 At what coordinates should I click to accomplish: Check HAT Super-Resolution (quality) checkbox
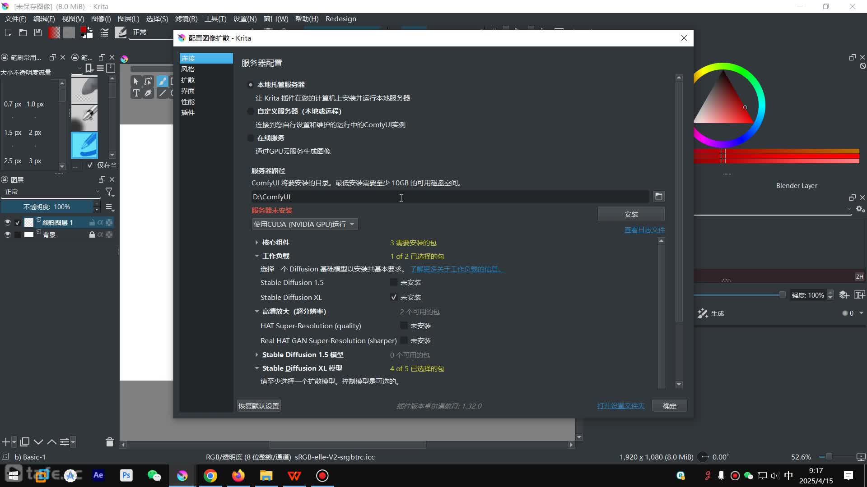click(404, 326)
